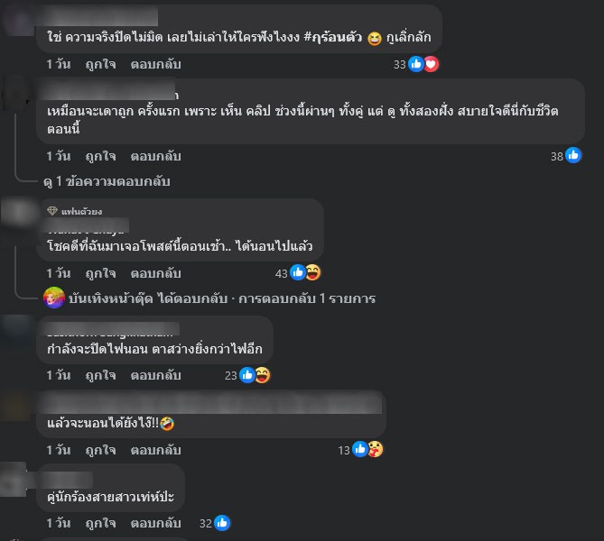Viewport: 604px width, 541px height.
Task: Reply to the comment เหมือนจะเดาถูก ครั้งแรก
Action: click(155, 156)
